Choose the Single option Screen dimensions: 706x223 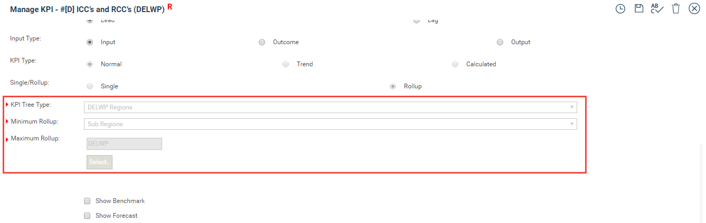pyautogui.click(x=90, y=86)
